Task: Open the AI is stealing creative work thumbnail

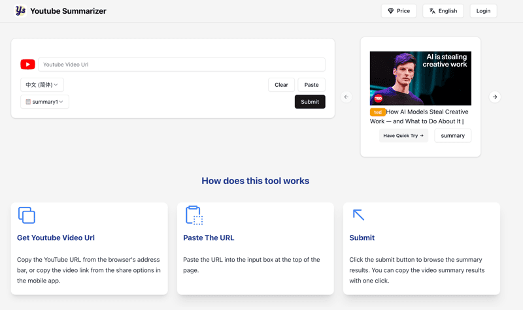Action: pos(420,78)
